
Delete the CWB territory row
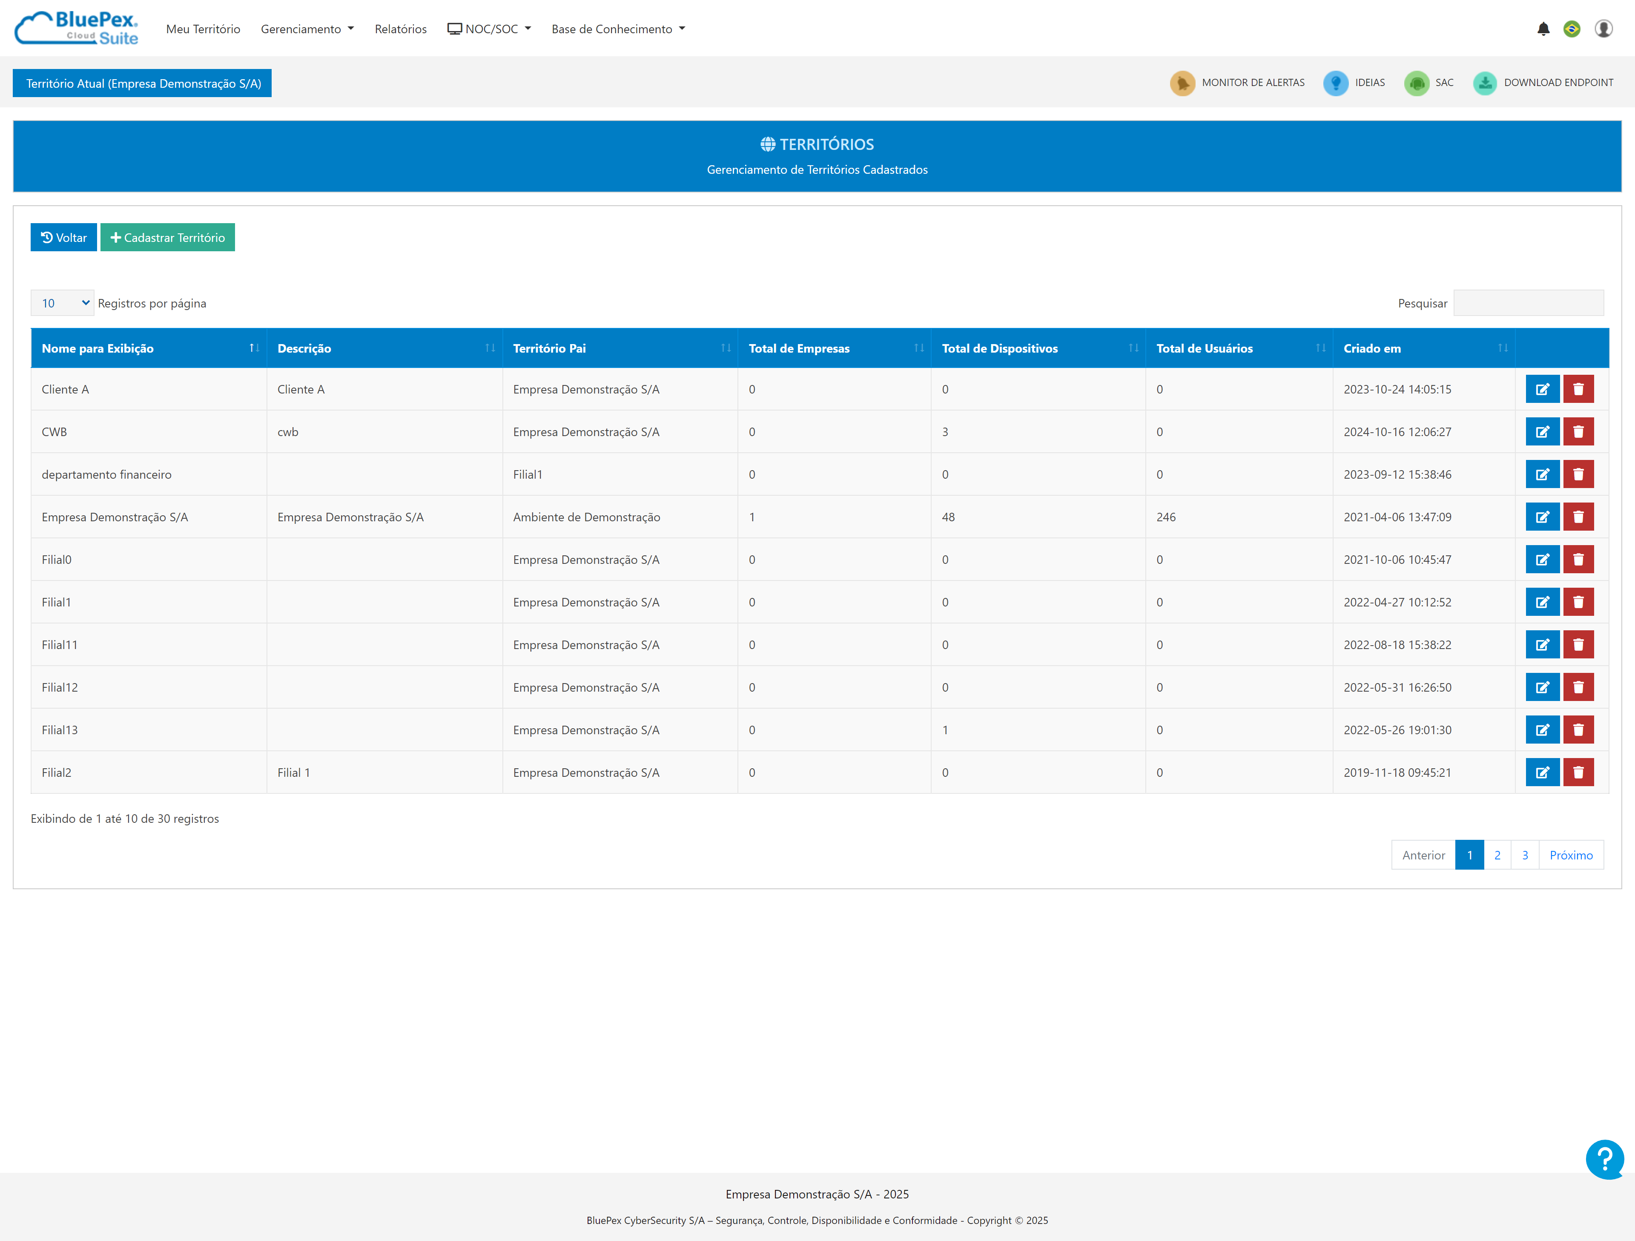(1578, 432)
